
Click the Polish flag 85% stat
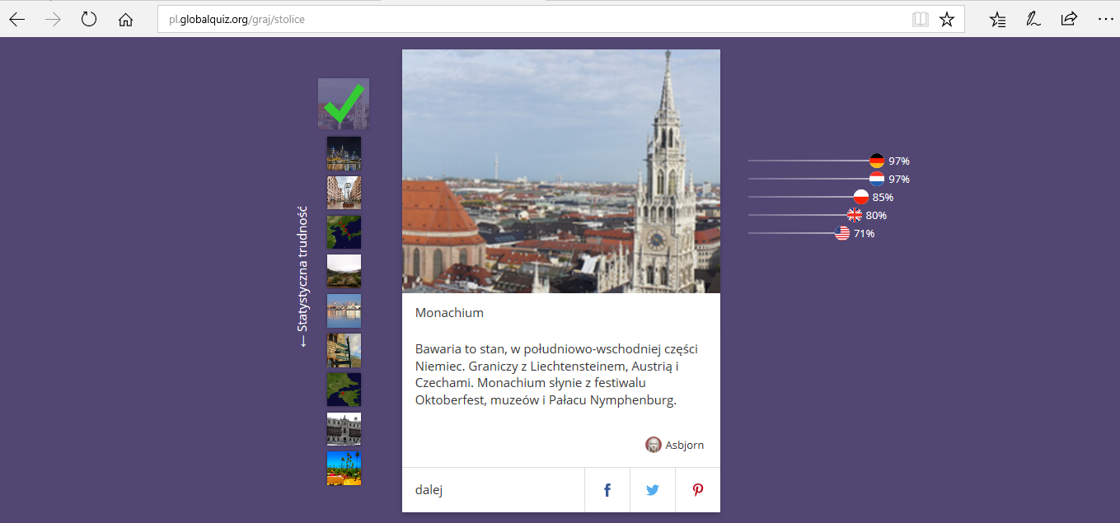[860, 197]
